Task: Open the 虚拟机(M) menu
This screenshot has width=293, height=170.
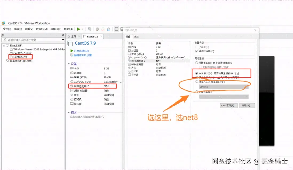Action: (x=42, y=29)
